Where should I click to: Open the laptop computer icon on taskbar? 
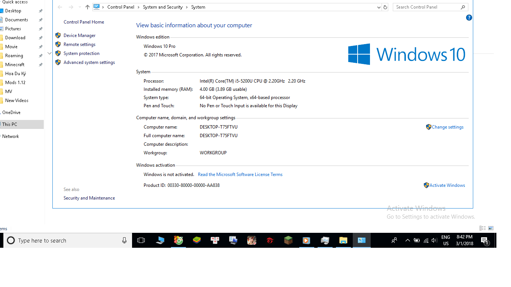[x=160, y=240]
